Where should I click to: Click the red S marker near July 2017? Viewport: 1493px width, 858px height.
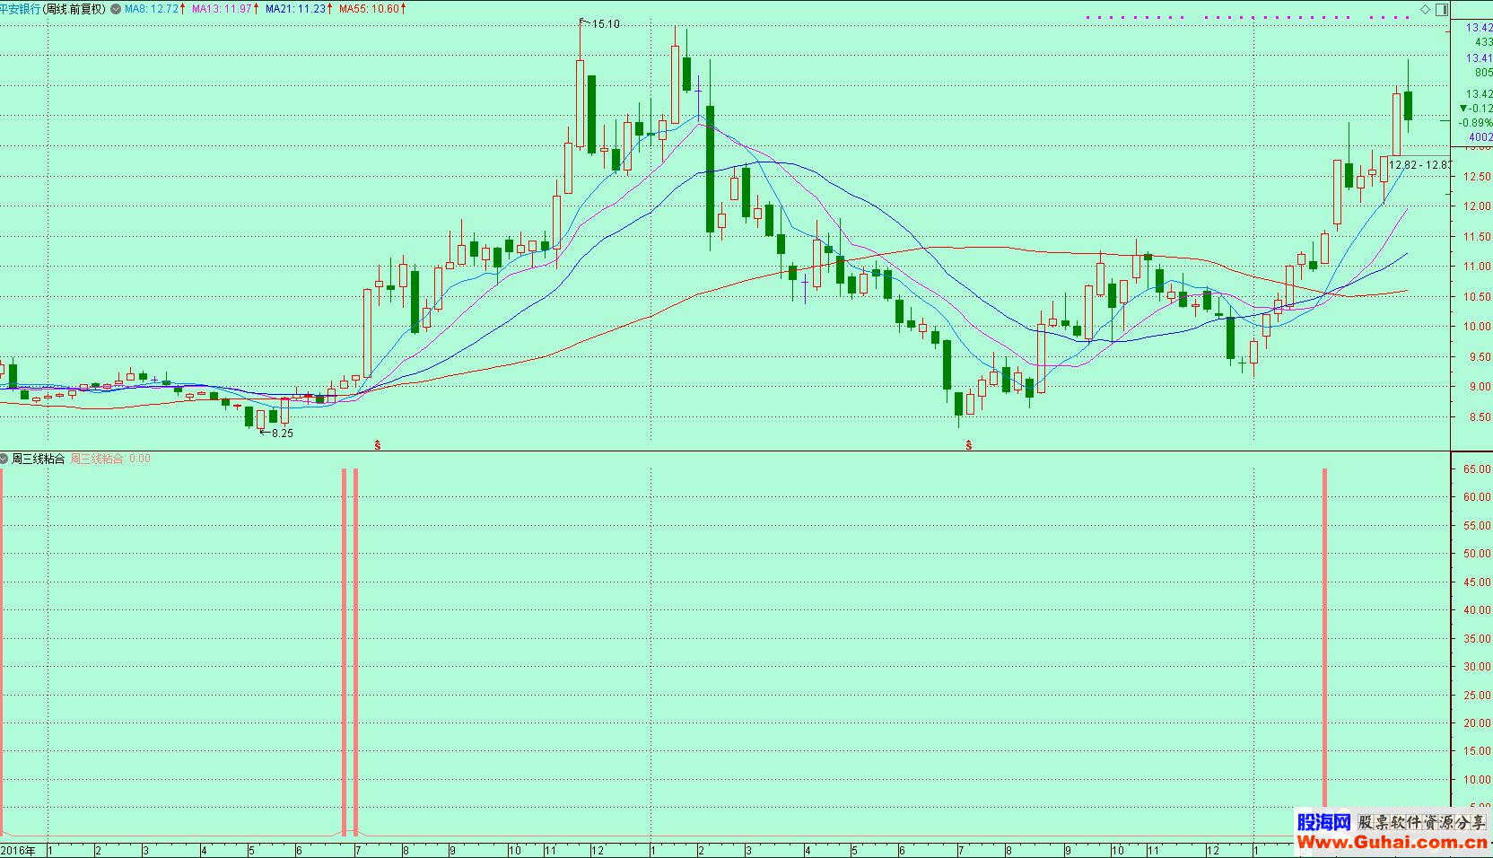click(x=969, y=445)
